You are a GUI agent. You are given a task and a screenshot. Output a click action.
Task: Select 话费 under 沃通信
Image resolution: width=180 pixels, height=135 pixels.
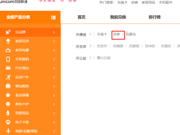(x=116, y=34)
